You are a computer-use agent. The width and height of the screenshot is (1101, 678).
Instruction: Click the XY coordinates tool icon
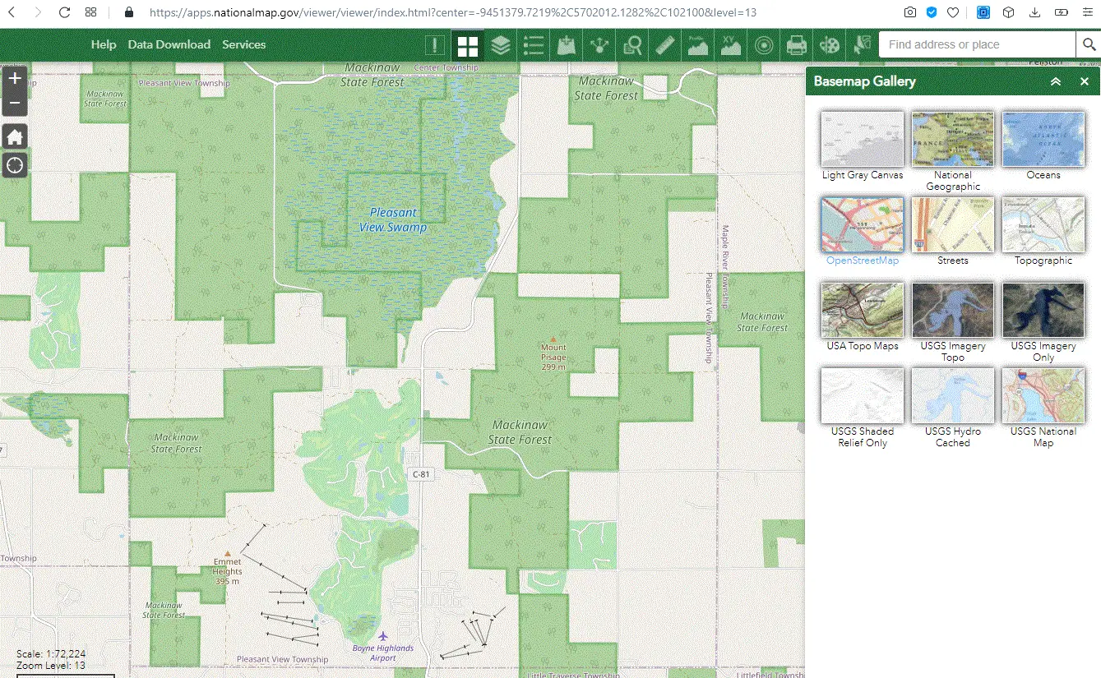(730, 45)
